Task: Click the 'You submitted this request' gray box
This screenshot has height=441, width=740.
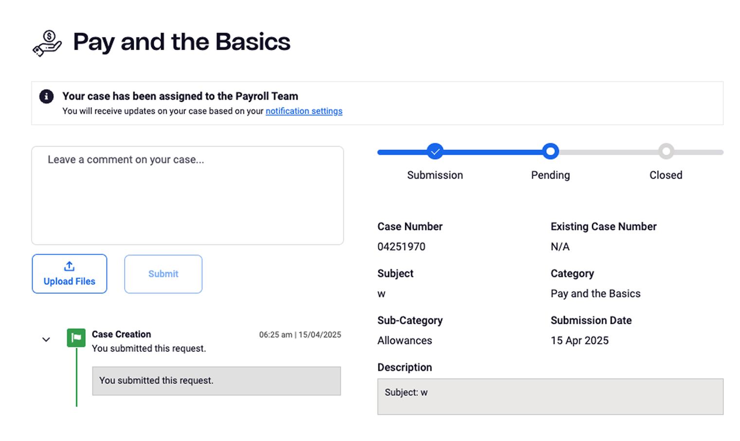Action: click(x=217, y=381)
